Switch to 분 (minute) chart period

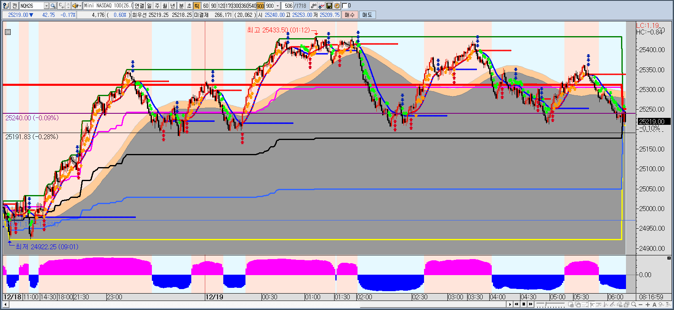click(x=181, y=6)
